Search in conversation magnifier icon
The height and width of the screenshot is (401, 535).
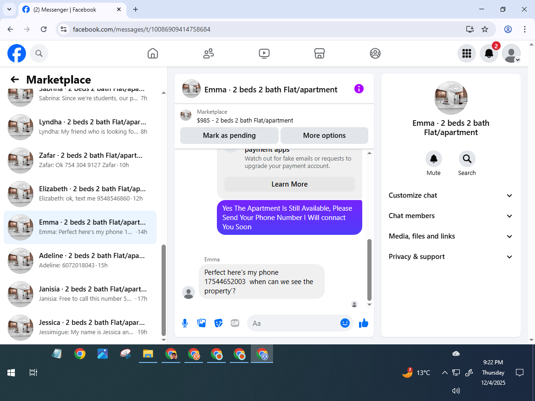(467, 159)
